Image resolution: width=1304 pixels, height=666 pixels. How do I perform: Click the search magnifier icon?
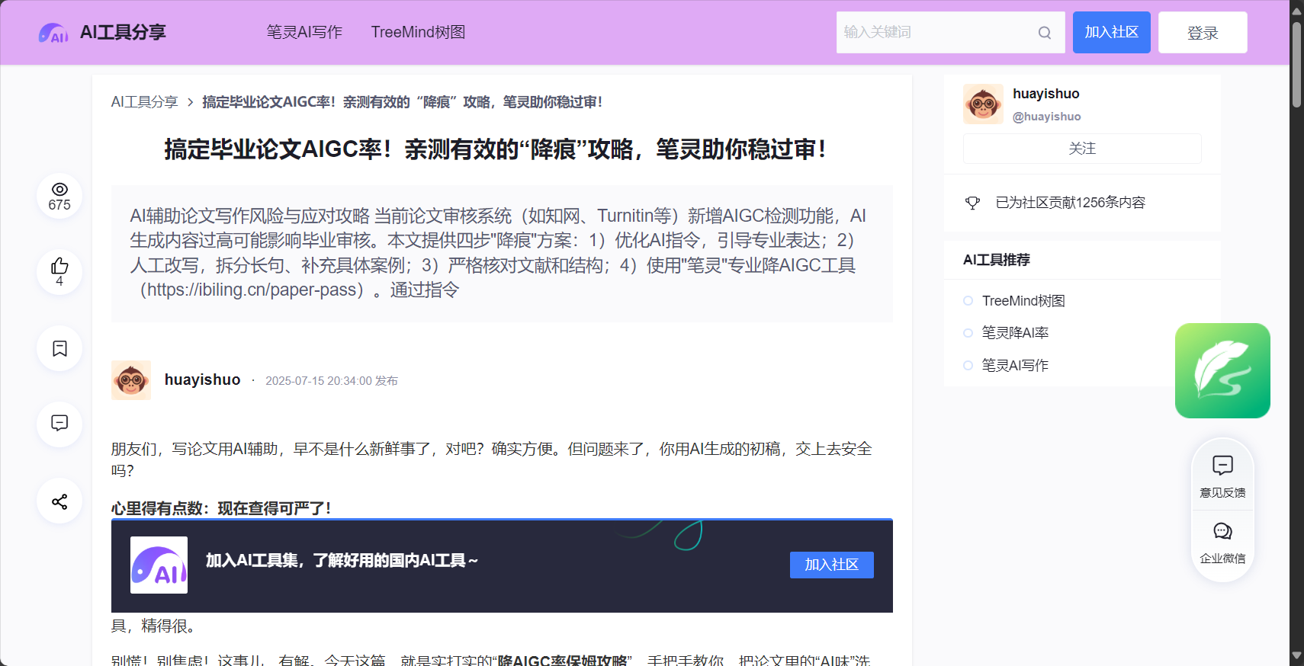pyautogui.click(x=1045, y=33)
